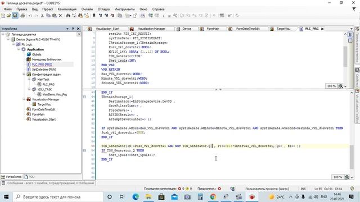
Task: Cut selection with the scissors icon
Action: [42, 16]
